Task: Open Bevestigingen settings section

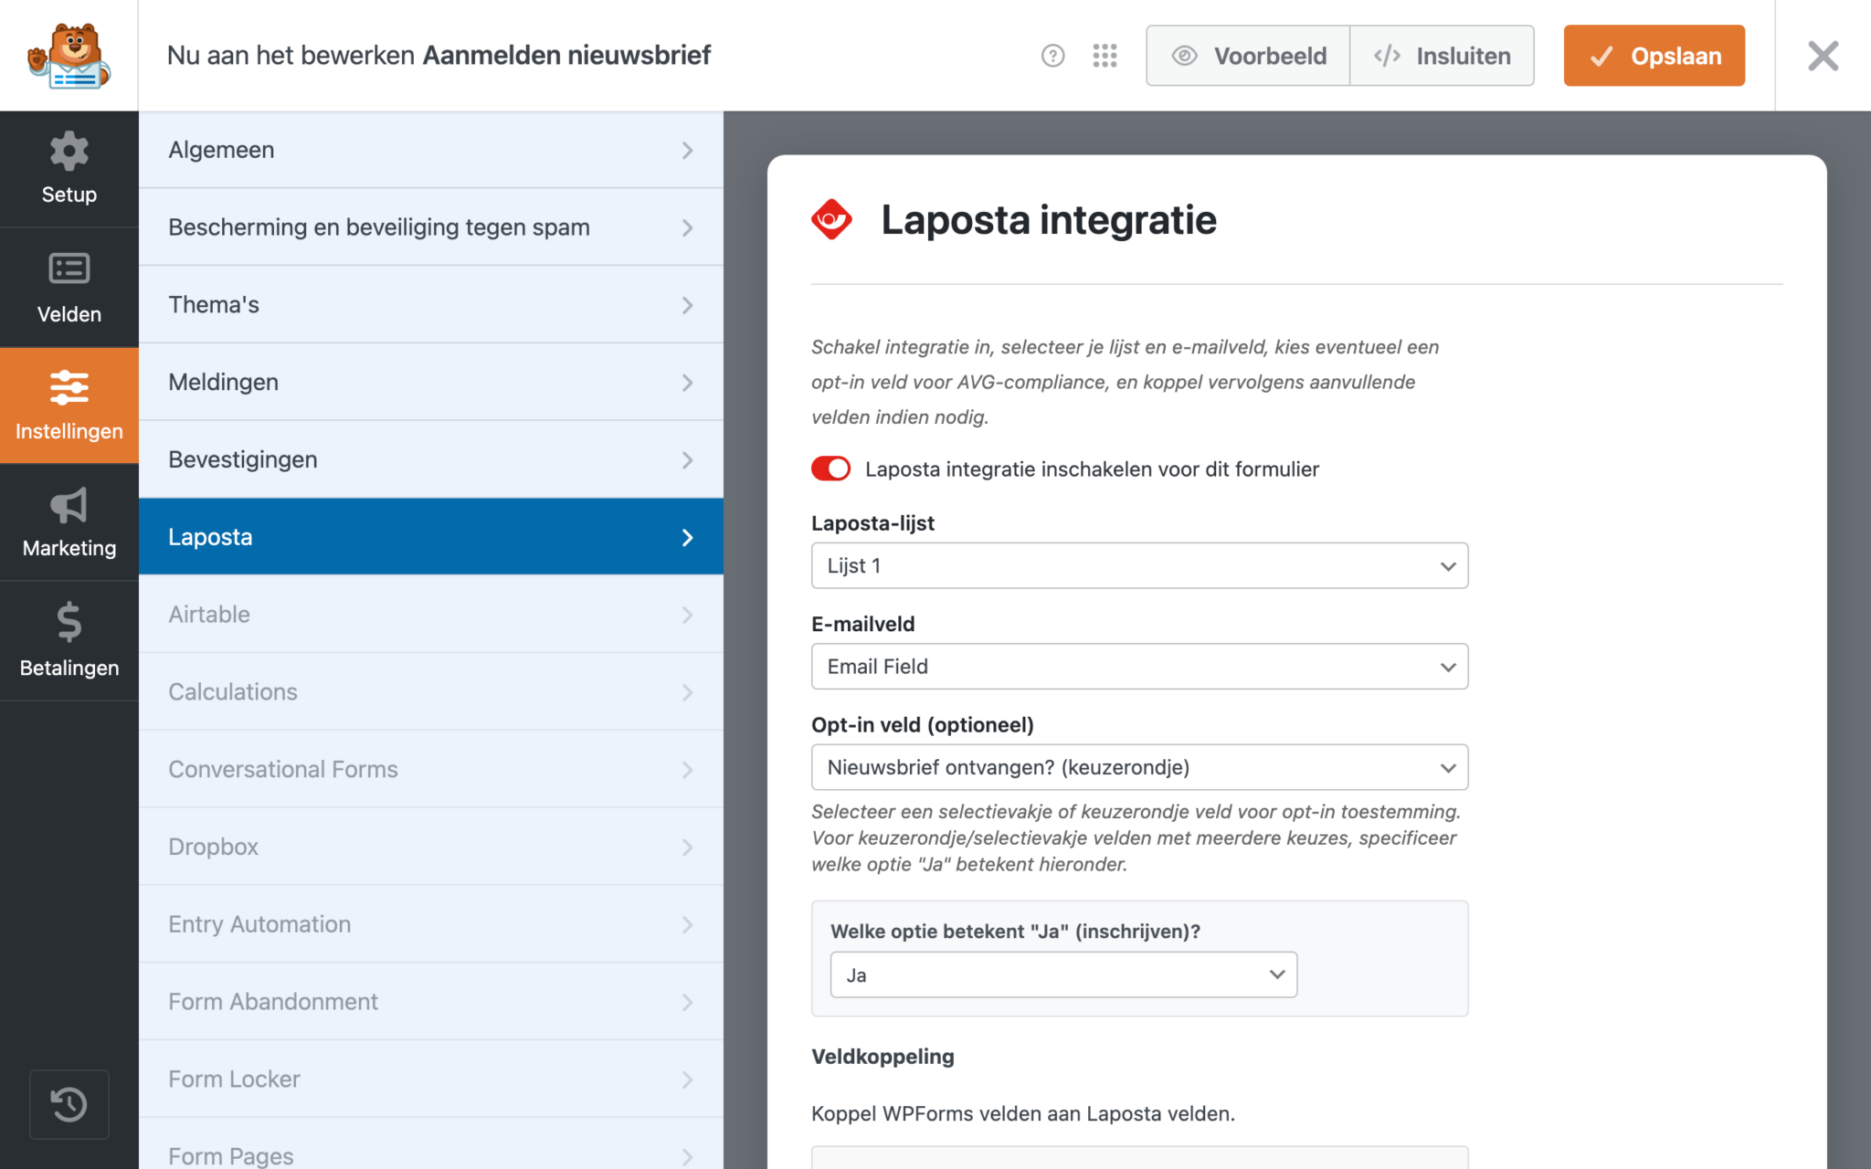Action: (431, 459)
